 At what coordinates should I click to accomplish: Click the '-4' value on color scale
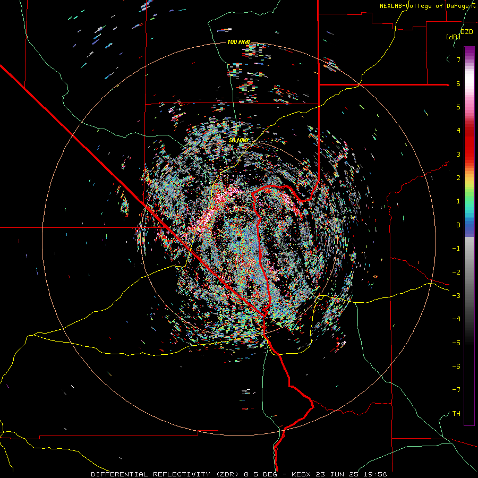tap(456, 319)
